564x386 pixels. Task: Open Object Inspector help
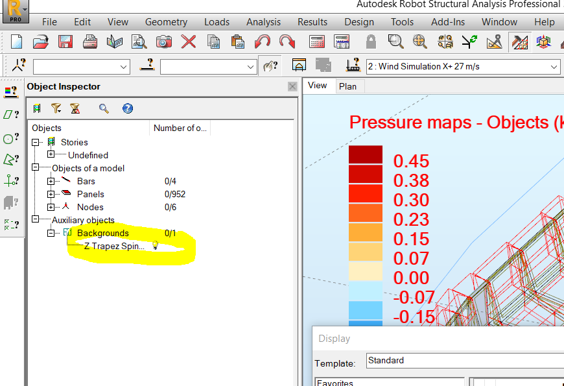pos(127,108)
